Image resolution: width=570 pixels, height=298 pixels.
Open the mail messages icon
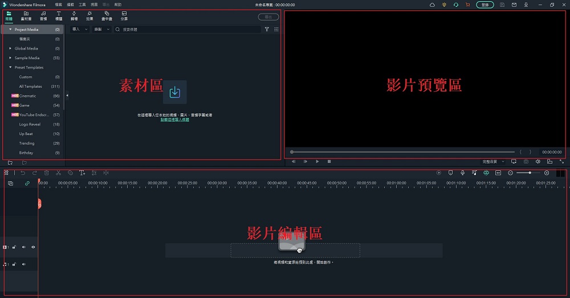(514, 5)
